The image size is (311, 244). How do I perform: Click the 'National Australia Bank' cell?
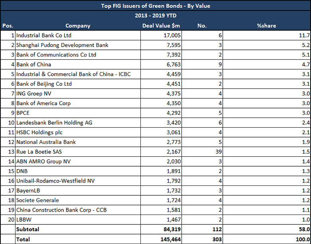coord(78,142)
